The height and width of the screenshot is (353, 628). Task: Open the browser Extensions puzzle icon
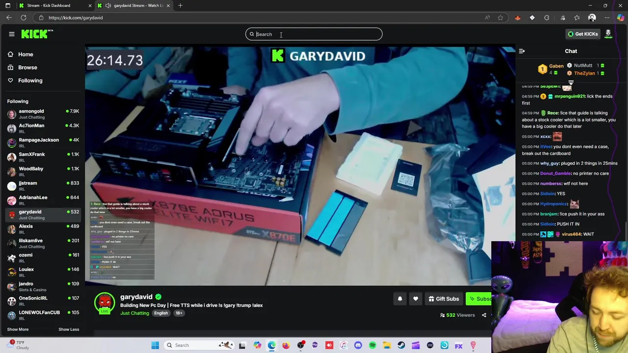point(547,18)
